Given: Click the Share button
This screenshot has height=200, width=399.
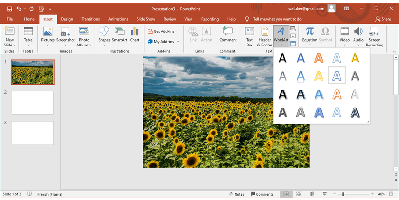Looking at the screenshot, I should [x=383, y=19].
